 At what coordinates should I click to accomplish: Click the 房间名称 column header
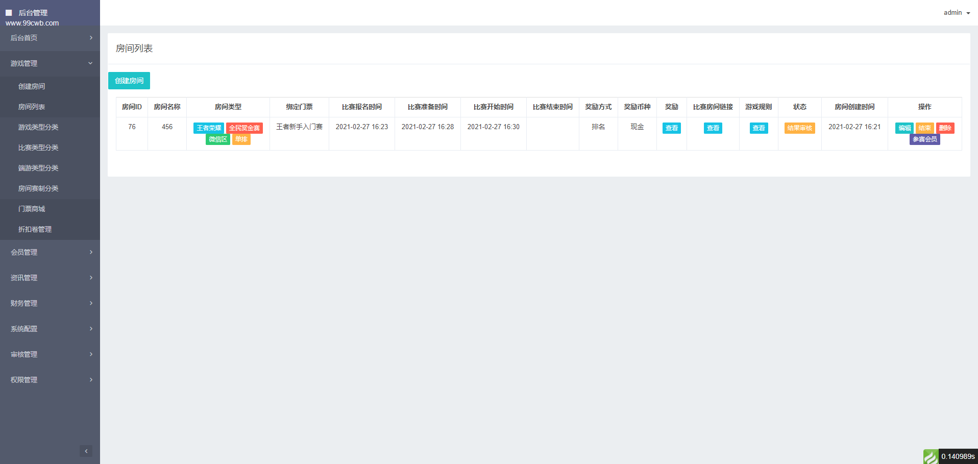[167, 107]
